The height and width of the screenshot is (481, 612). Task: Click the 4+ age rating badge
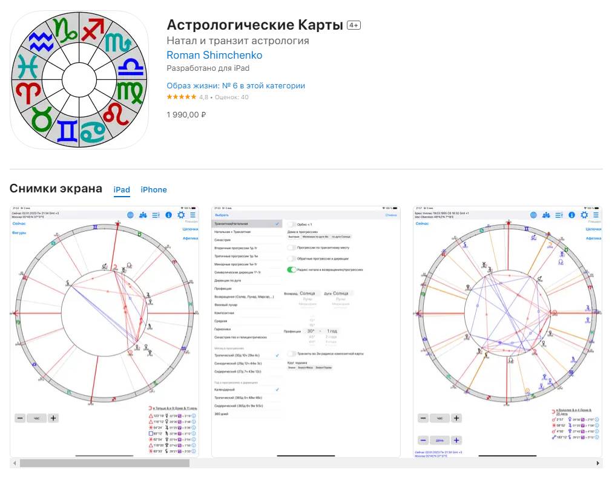coord(354,25)
